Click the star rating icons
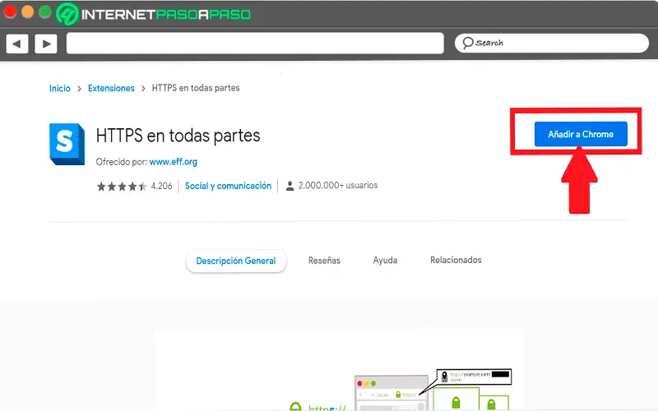Image resolution: width=658 pixels, height=411 pixels. point(122,186)
